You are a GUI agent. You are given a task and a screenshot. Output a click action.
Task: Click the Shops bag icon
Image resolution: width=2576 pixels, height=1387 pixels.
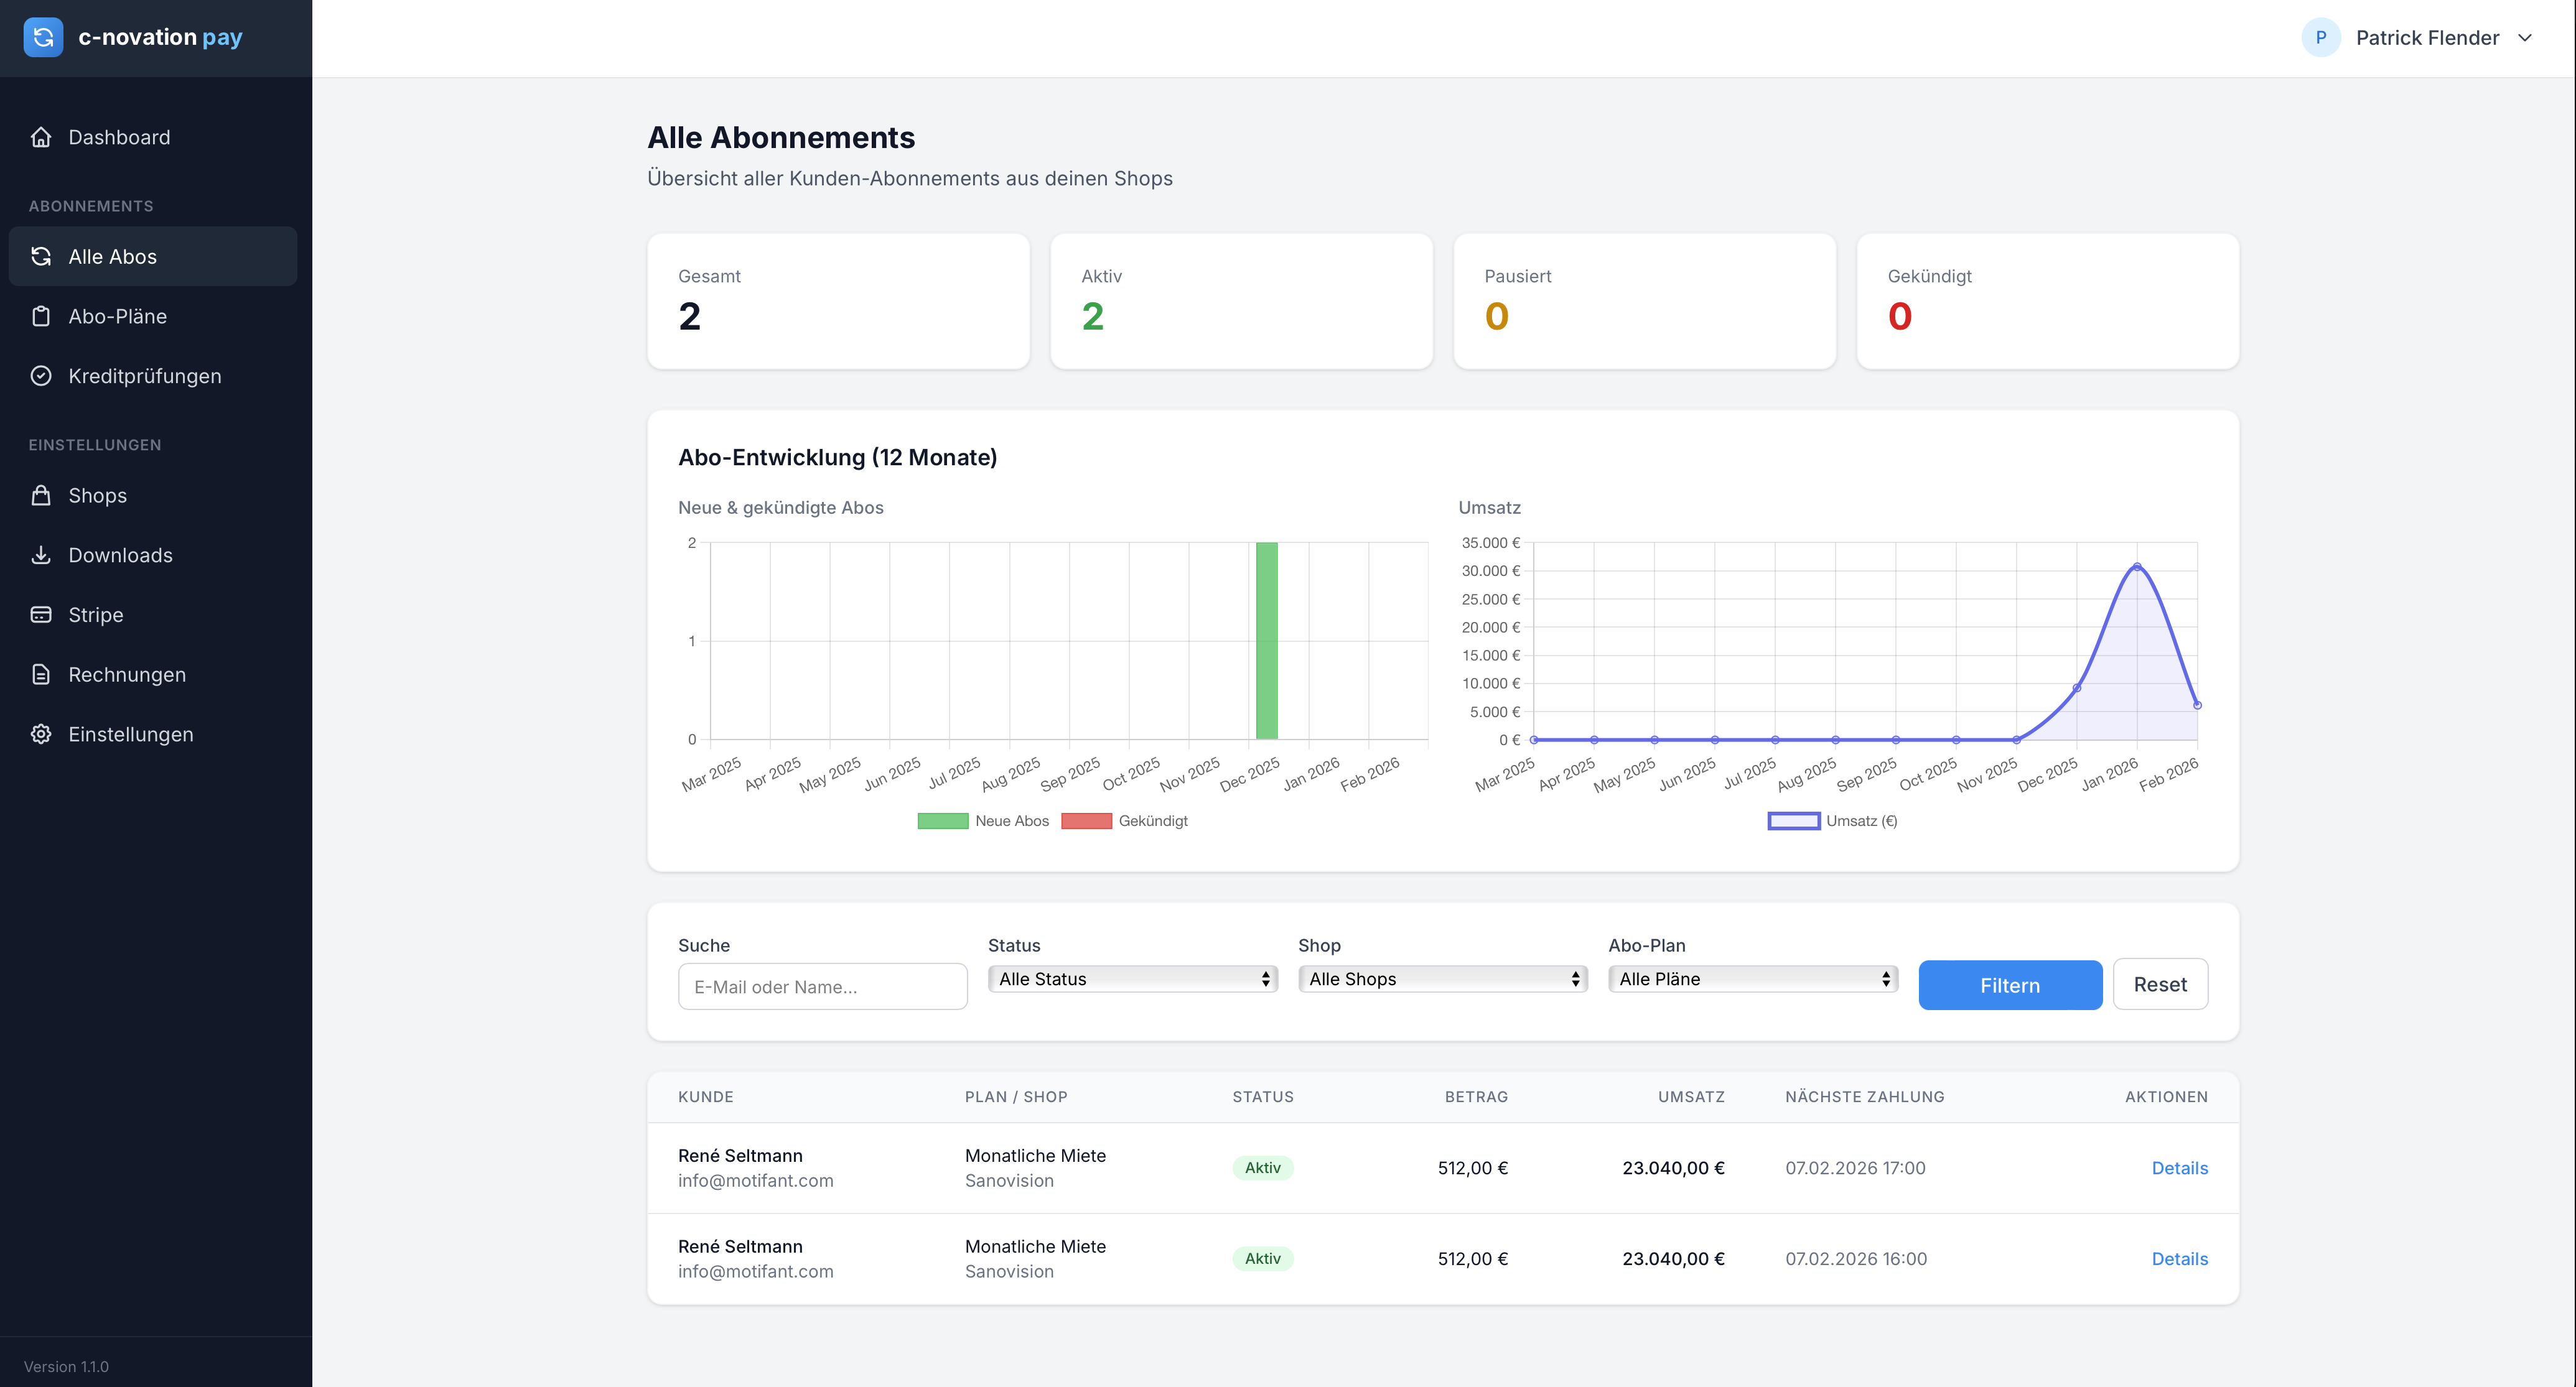(41, 496)
